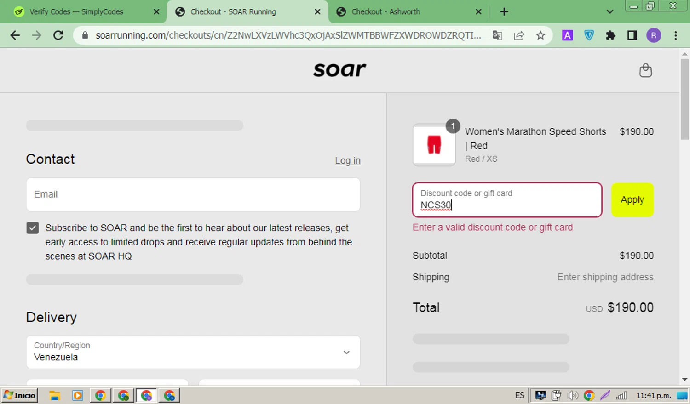Open Chrome three-dot menu

point(675,35)
